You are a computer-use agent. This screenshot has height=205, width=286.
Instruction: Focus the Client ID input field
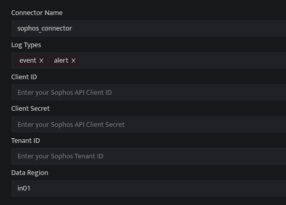pyautogui.click(x=148, y=92)
